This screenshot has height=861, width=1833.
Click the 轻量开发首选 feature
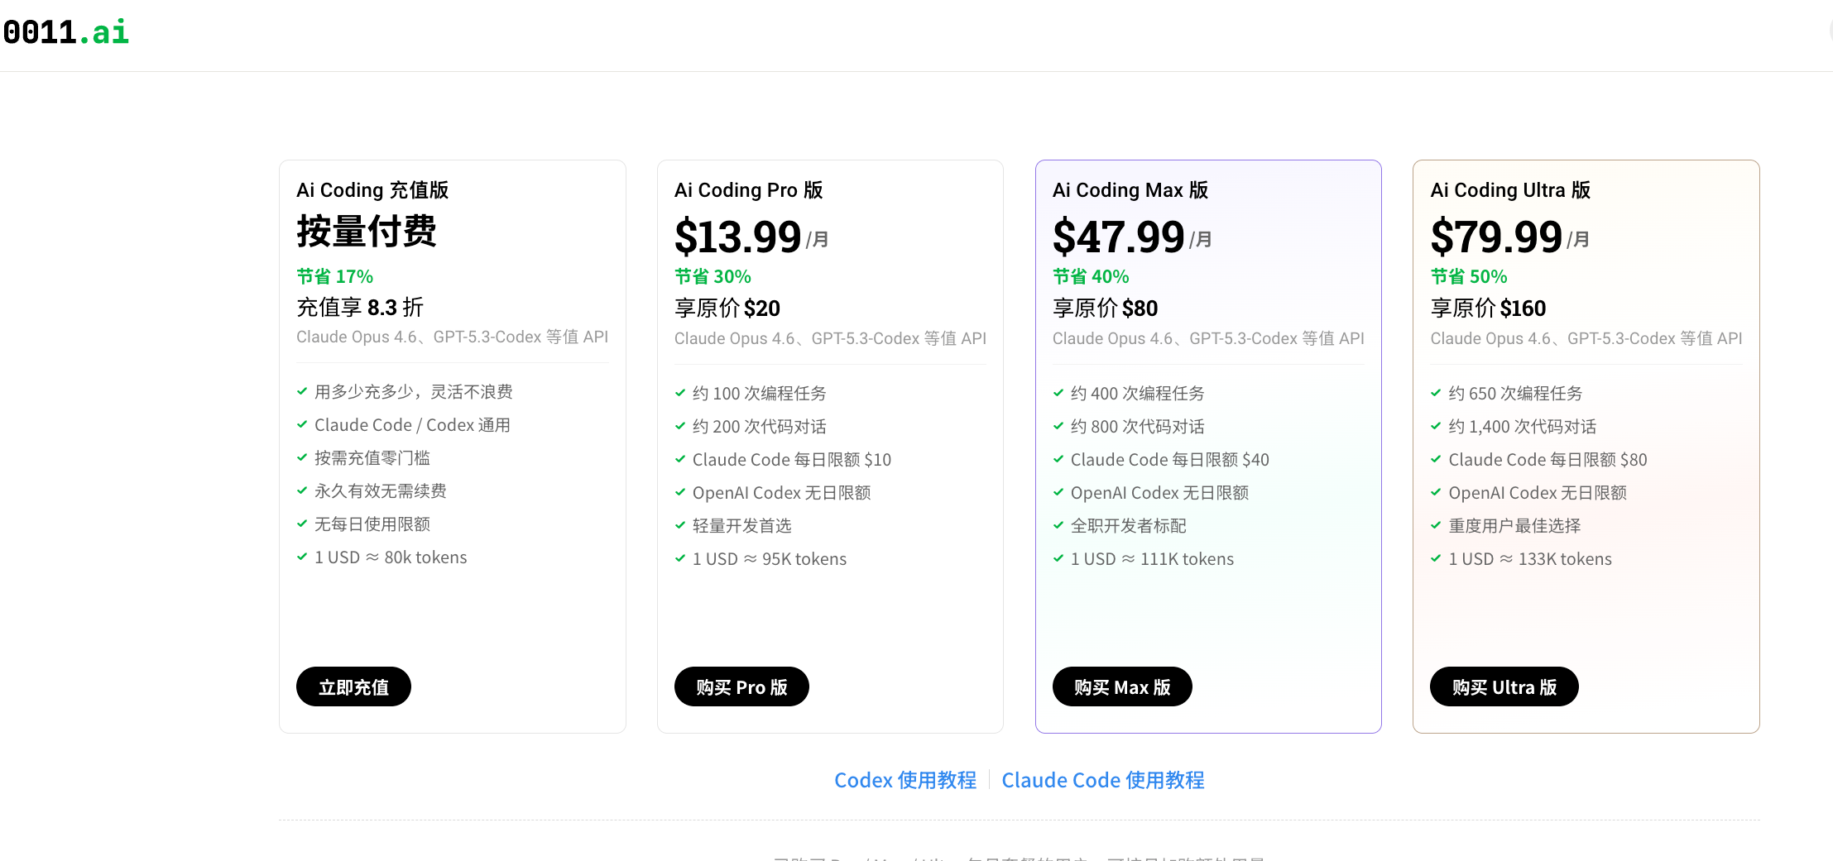[x=742, y=526]
